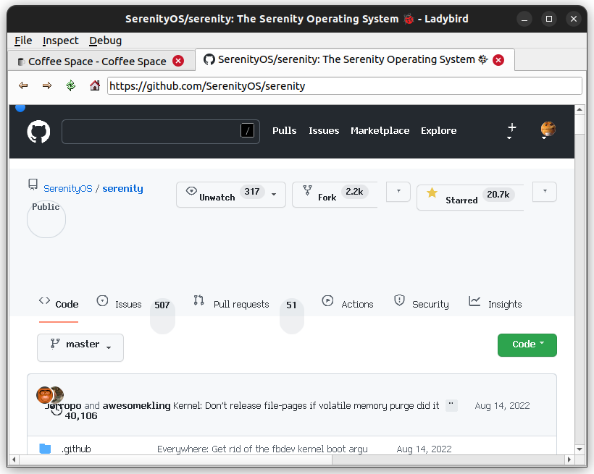
Task: Click the pull request icon
Action: point(199,300)
